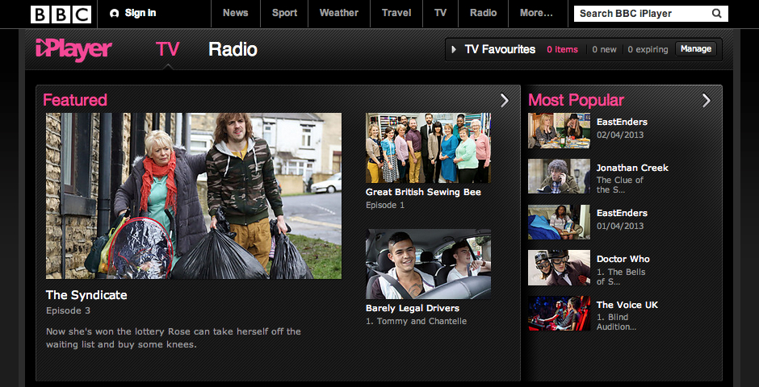Open the Great British Sewing Bee thumbnail
The width and height of the screenshot is (759, 387).
(x=429, y=148)
